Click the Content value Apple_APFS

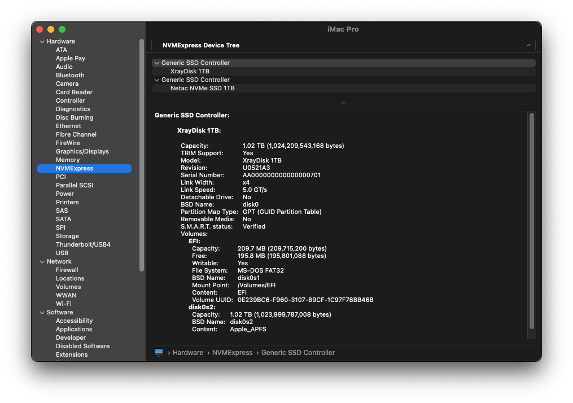248,329
